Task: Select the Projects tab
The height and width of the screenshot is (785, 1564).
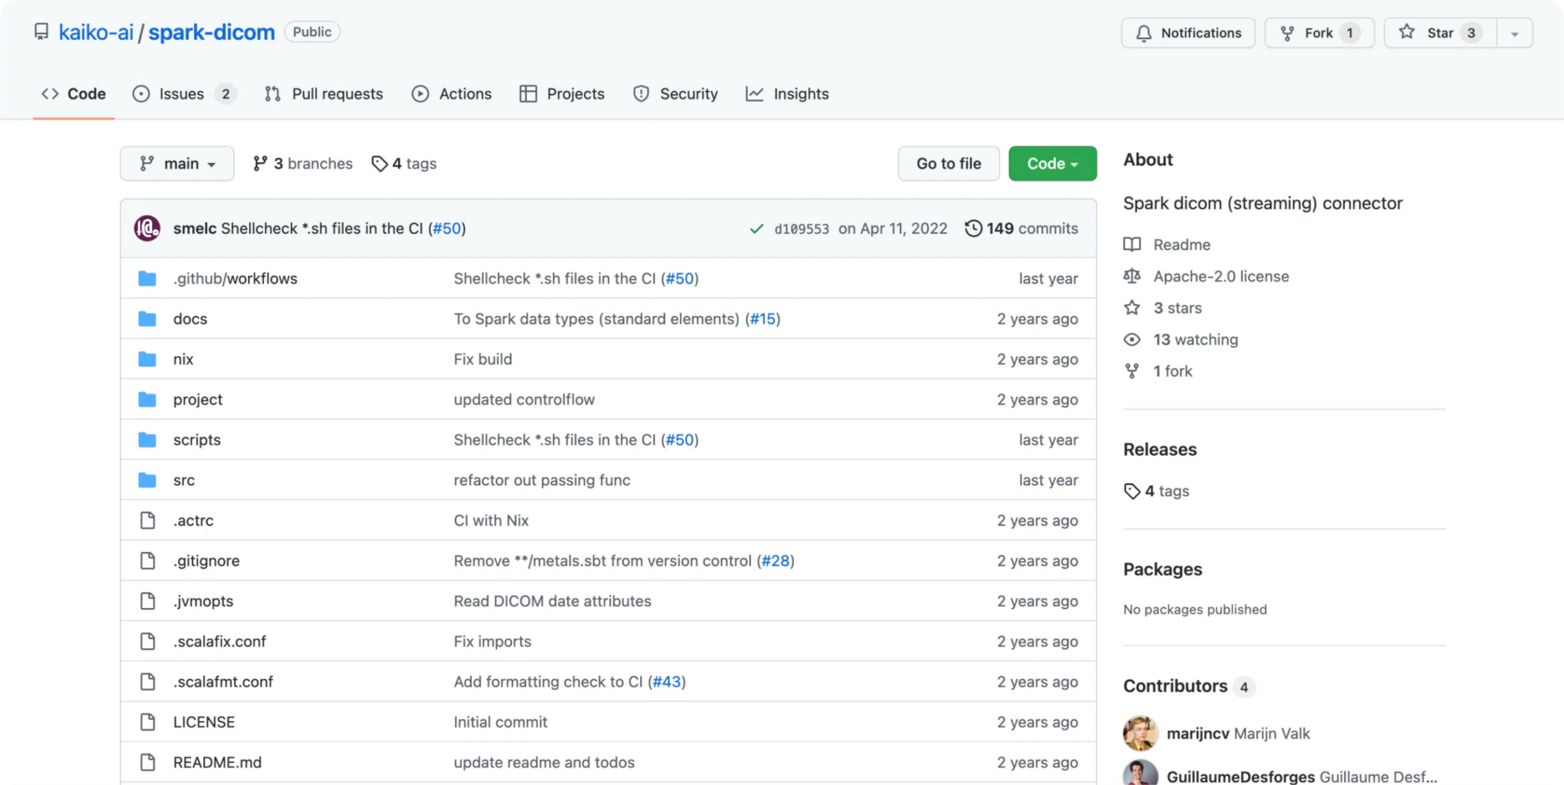Action: click(x=575, y=93)
